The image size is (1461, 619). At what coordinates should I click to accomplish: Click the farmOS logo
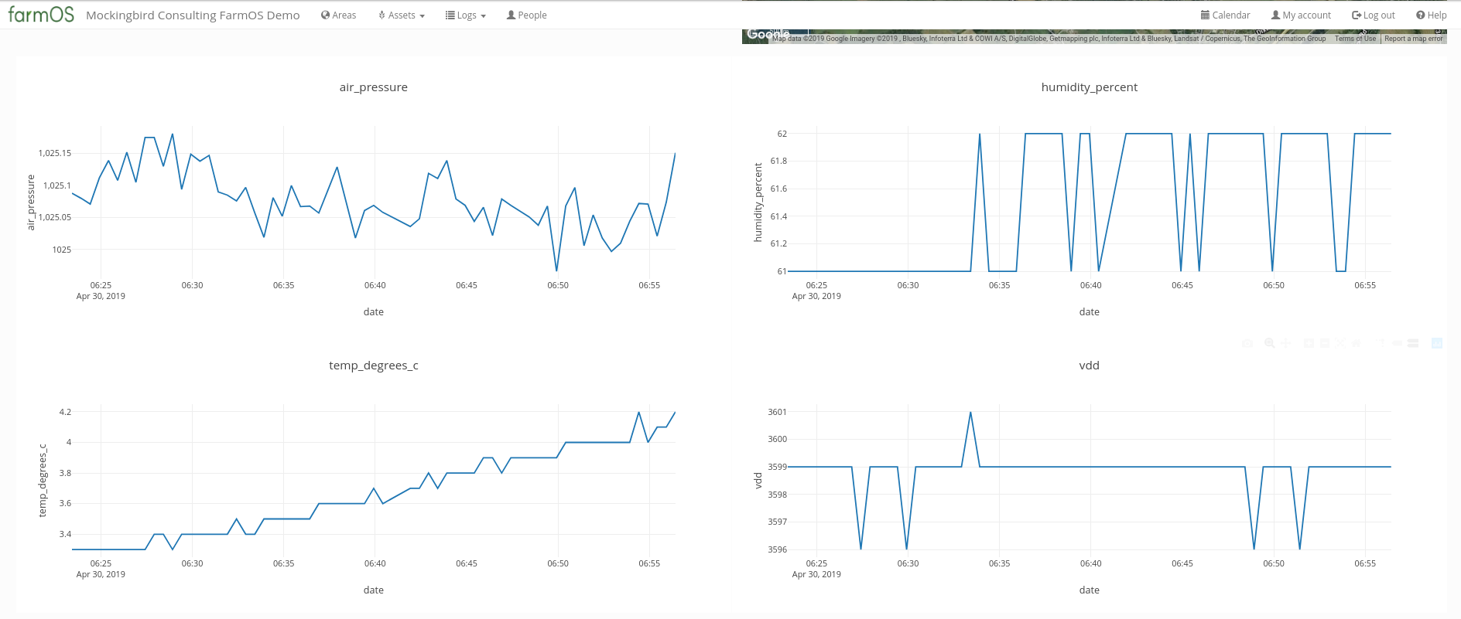[41, 15]
